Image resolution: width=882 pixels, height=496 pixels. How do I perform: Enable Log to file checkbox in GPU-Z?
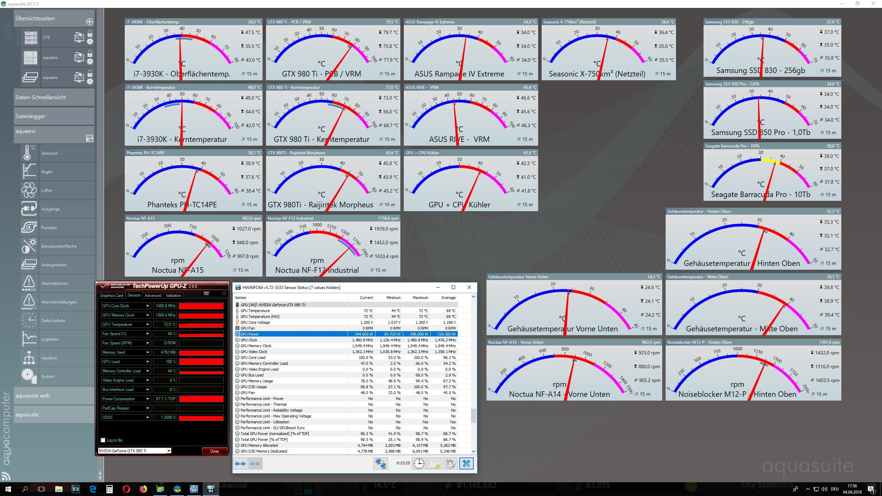point(103,440)
